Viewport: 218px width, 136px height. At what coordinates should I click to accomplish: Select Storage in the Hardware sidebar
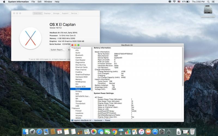(78, 101)
